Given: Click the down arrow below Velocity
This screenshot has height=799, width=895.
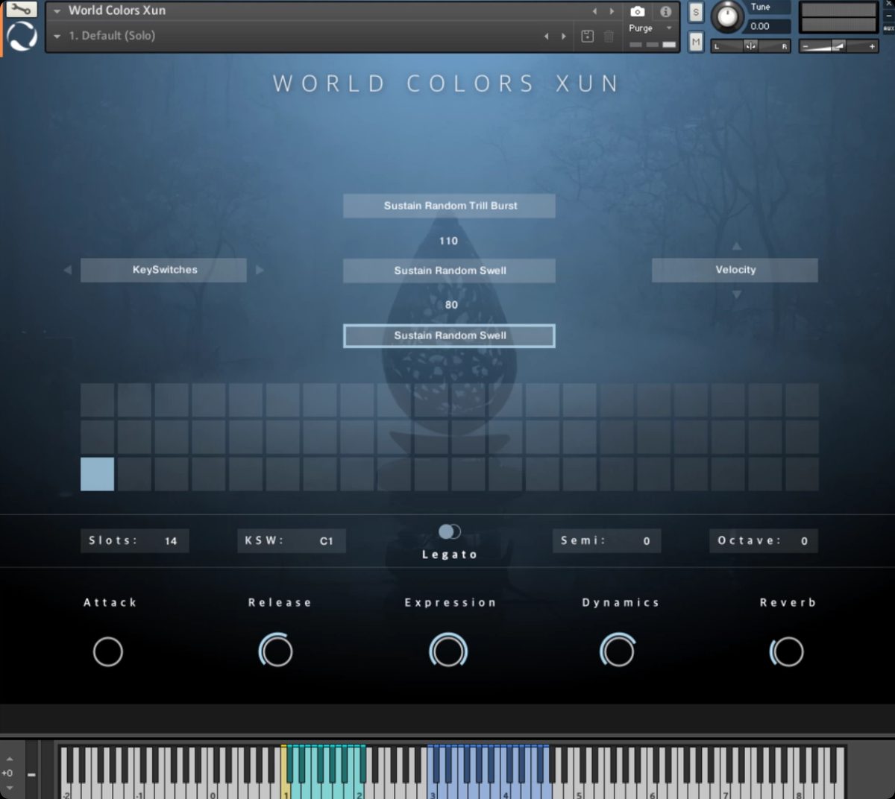Looking at the screenshot, I should pyautogui.click(x=736, y=295).
